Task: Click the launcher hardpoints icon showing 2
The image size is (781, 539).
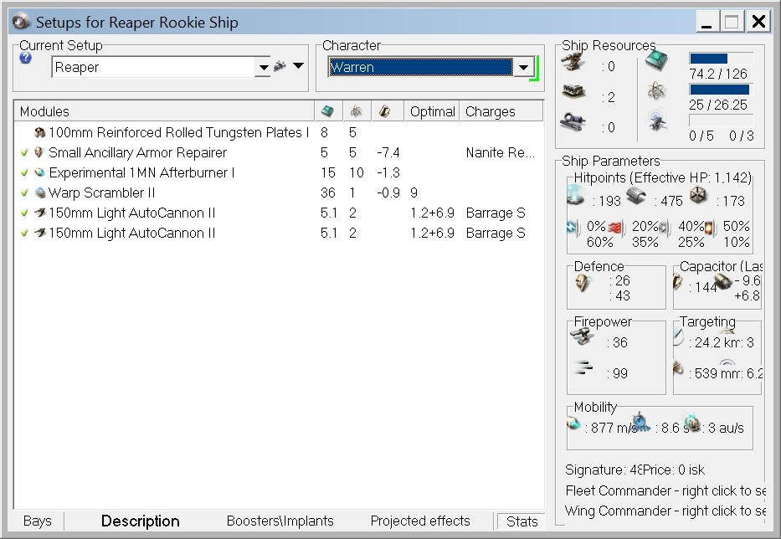Action: click(573, 92)
